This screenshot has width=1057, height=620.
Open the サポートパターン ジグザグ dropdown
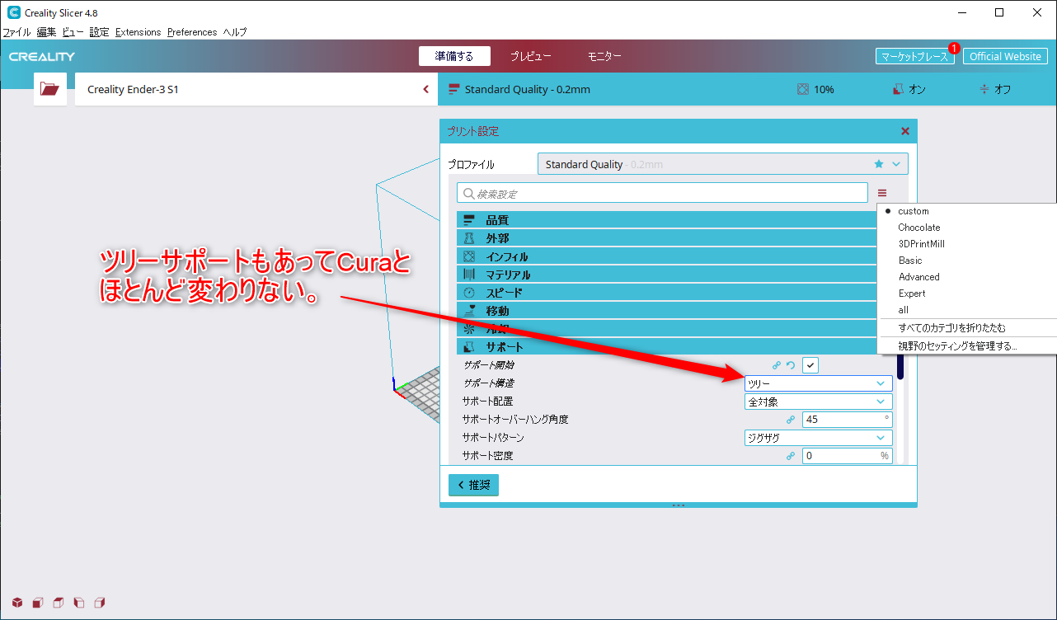click(819, 438)
